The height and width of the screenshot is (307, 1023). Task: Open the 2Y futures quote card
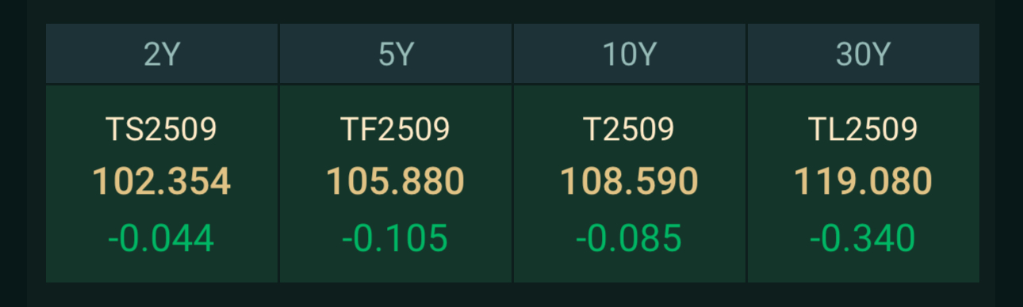click(x=162, y=184)
